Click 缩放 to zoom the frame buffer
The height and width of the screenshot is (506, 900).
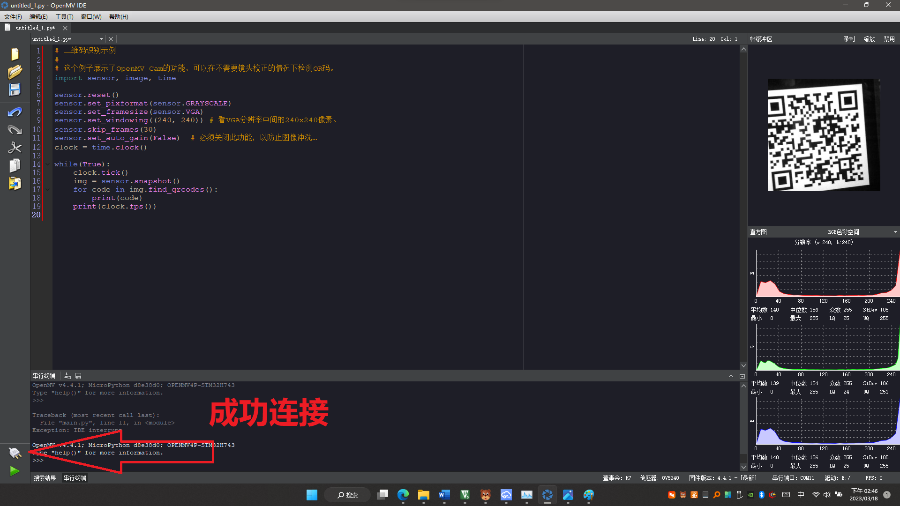click(x=869, y=39)
